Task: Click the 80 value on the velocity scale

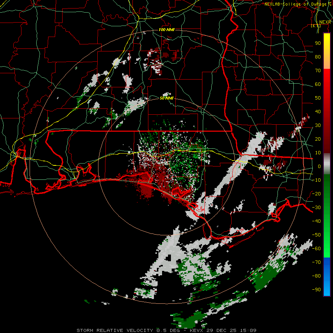Action: tap(318, 57)
